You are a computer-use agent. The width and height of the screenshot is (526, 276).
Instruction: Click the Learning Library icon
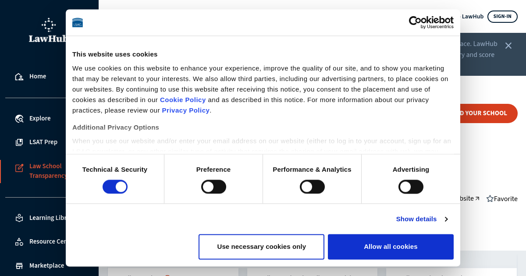pyautogui.click(x=19, y=218)
